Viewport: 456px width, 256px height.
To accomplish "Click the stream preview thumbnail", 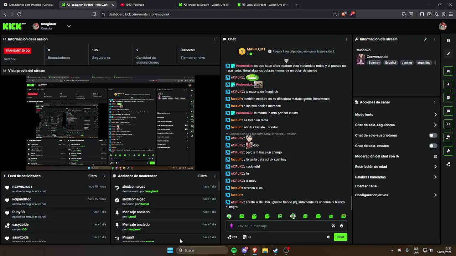I will tap(110, 123).
